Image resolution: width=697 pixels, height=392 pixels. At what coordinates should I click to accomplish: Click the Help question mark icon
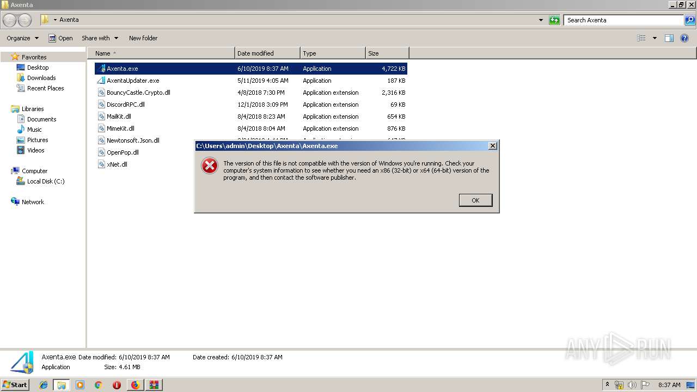coord(685,38)
